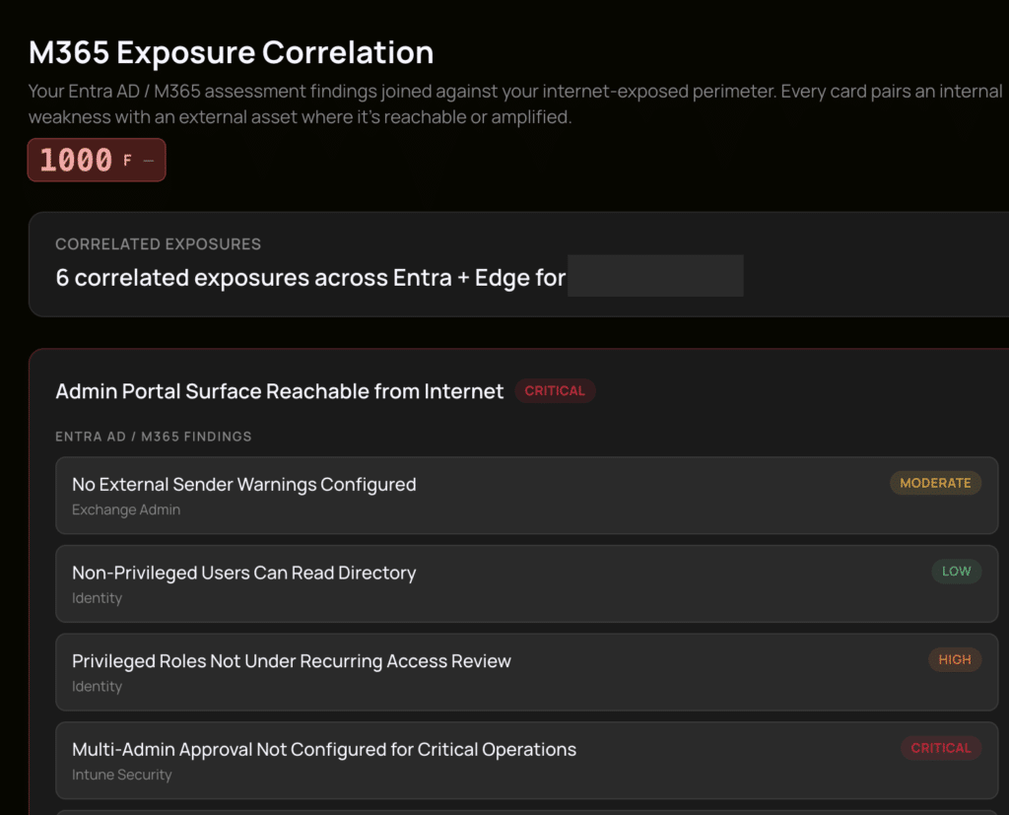
Task: Click 'Identity' under Non-Privileged Users row
Action: click(x=97, y=598)
